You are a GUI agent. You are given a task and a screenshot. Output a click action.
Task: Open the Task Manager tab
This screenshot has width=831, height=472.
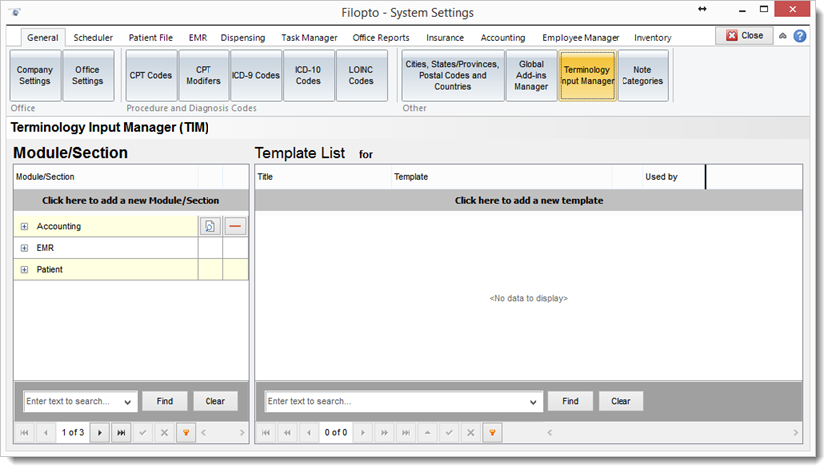pos(309,38)
